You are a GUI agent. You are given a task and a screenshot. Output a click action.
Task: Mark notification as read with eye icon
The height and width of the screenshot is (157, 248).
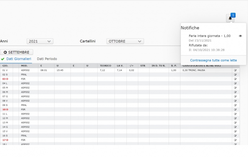click(240, 36)
